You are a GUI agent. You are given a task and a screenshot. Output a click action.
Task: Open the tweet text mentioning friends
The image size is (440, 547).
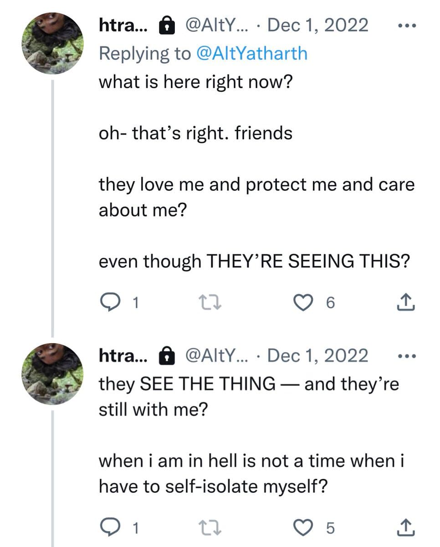196,133
